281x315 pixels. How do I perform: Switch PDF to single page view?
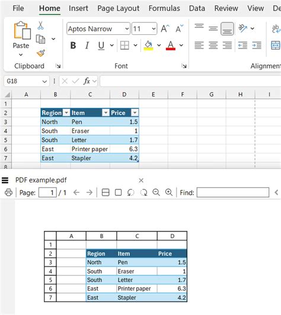[119, 192]
